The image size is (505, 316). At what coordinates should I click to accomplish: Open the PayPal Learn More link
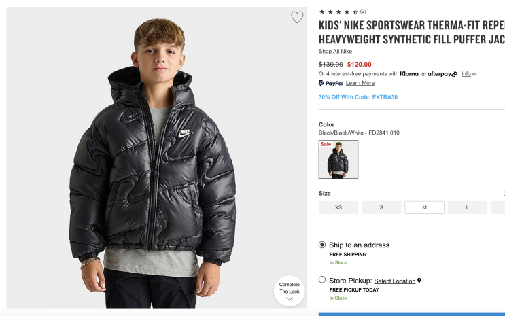click(360, 83)
